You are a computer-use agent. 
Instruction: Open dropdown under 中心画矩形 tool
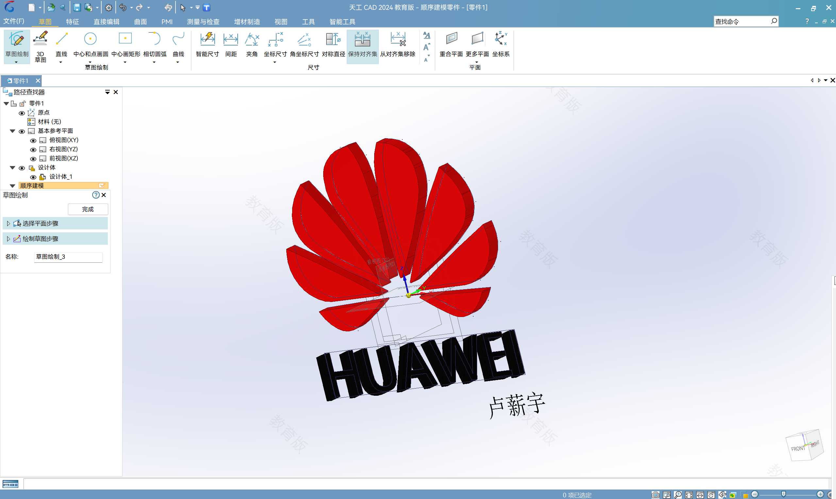tap(125, 62)
